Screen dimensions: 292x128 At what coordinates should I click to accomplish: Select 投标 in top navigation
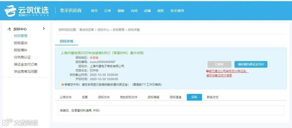point(121,11)
